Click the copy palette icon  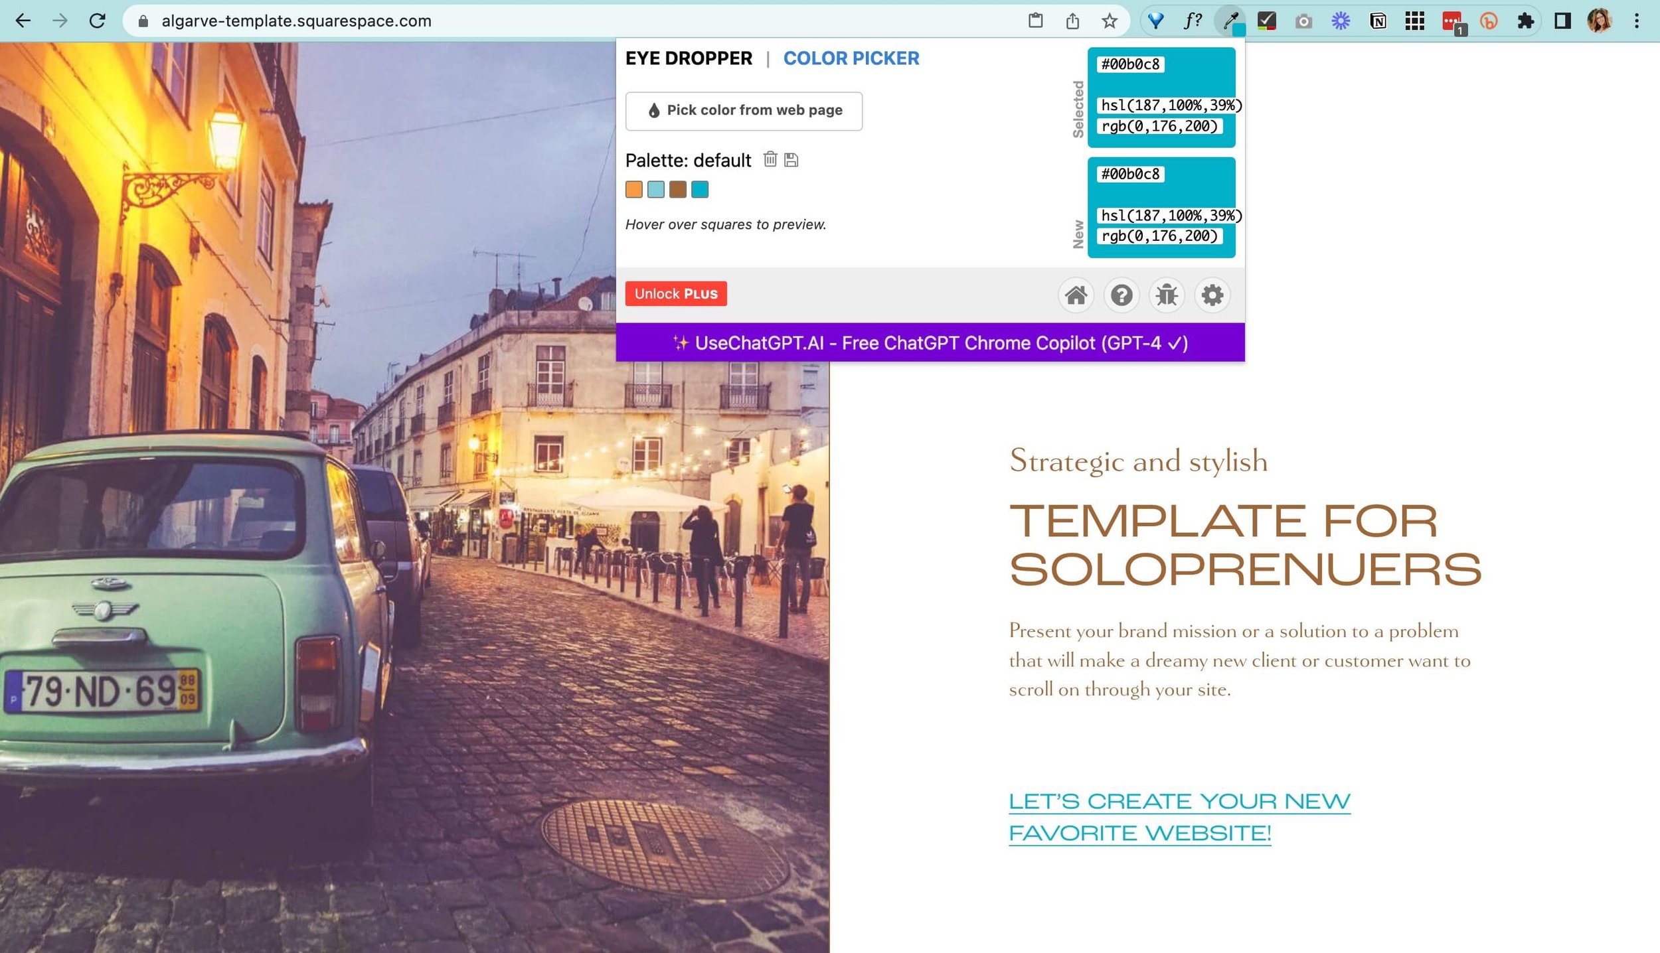coord(793,159)
